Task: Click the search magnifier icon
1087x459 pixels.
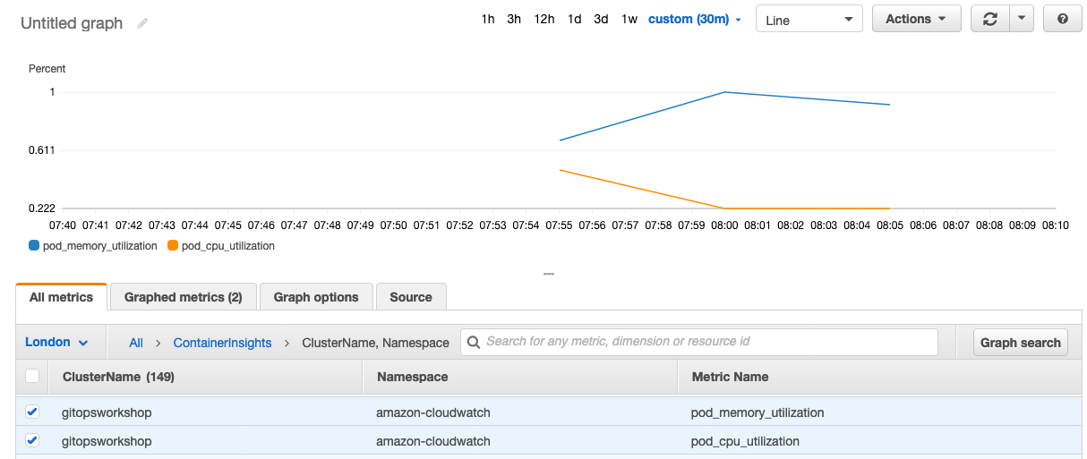Action: coord(474,342)
